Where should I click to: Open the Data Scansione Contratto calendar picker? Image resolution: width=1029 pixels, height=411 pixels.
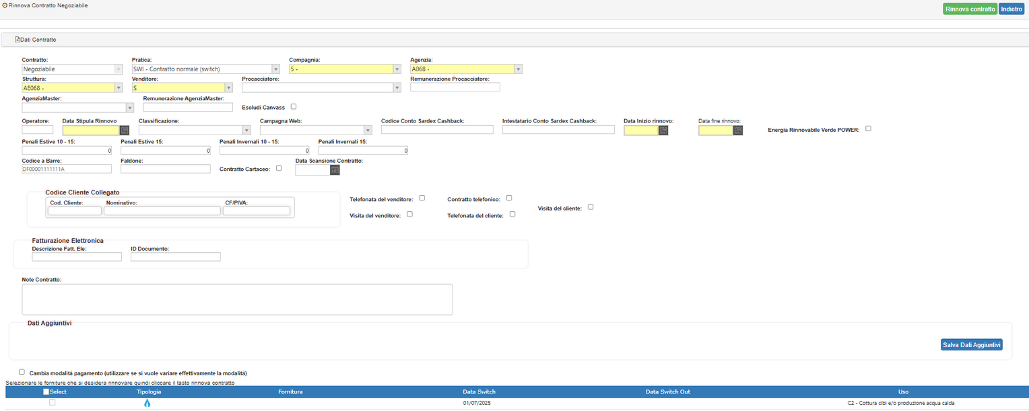point(335,170)
